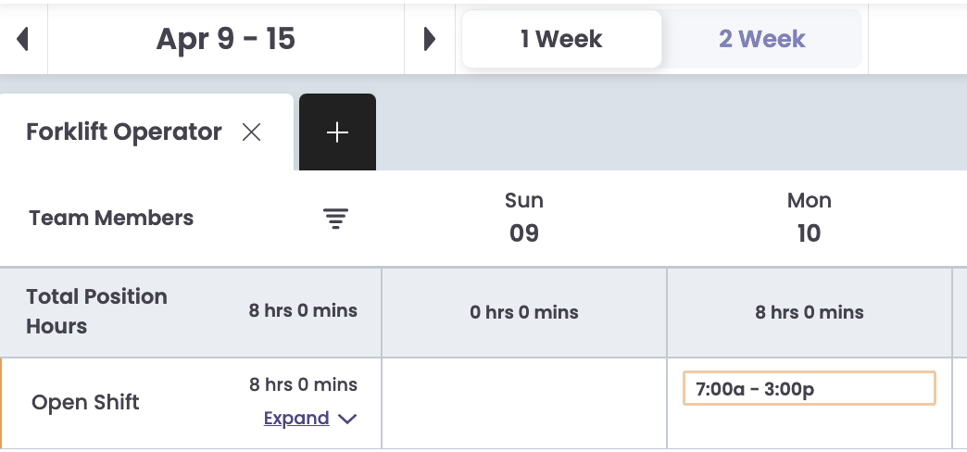Add a new position tab
The width and height of the screenshot is (967, 452).
pyautogui.click(x=337, y=132)
